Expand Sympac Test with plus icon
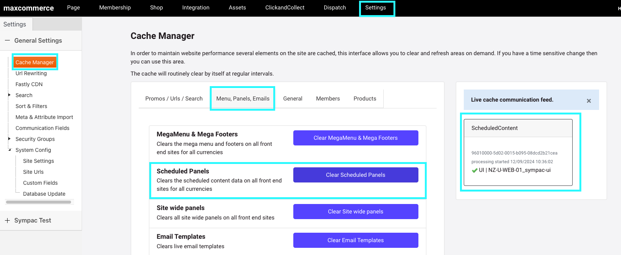Screen dimensions: 621x255 [x=7, y=220]
